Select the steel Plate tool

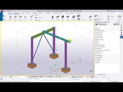[x=20, y=18]
